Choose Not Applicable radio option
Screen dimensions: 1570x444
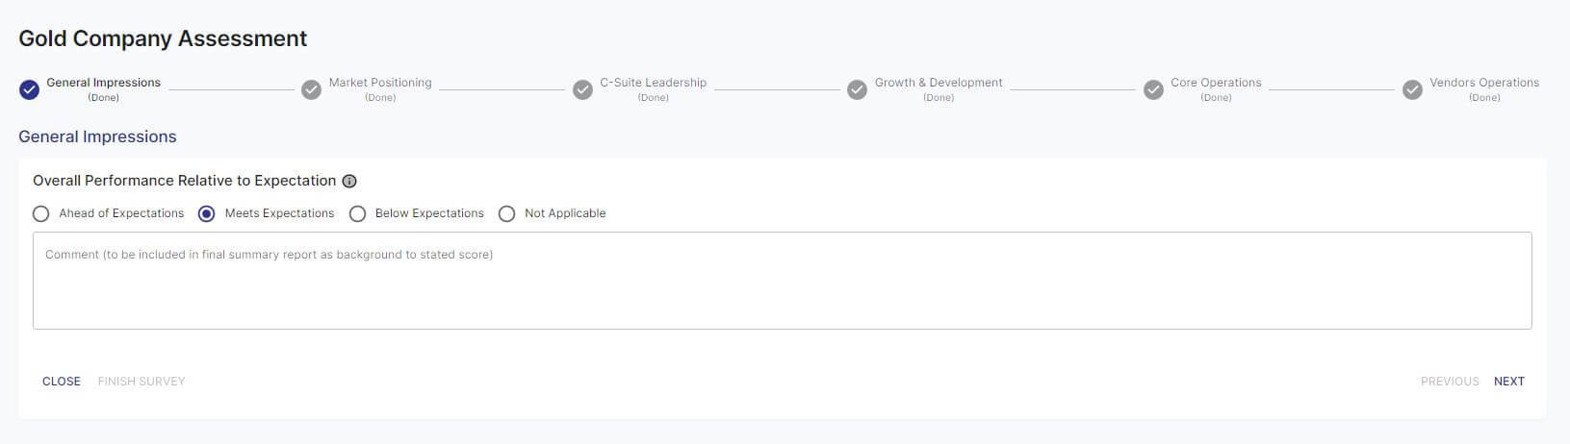506,213
